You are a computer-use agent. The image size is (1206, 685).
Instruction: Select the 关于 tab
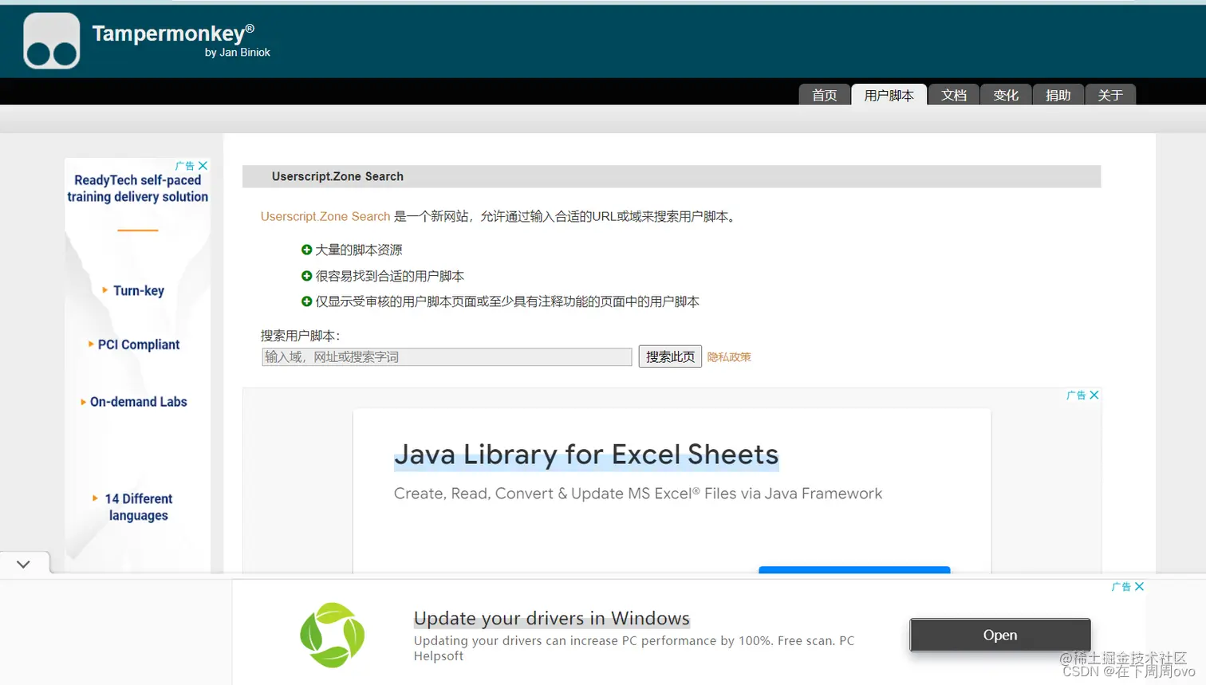(1110, 95)
